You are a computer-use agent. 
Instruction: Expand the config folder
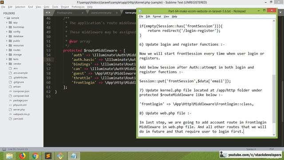click(x=7, y=32)
